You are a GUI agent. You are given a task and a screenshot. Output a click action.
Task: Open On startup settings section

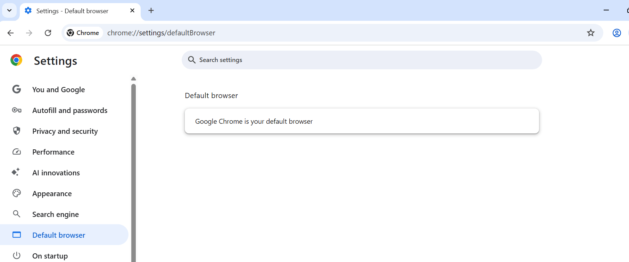[64, 256]
